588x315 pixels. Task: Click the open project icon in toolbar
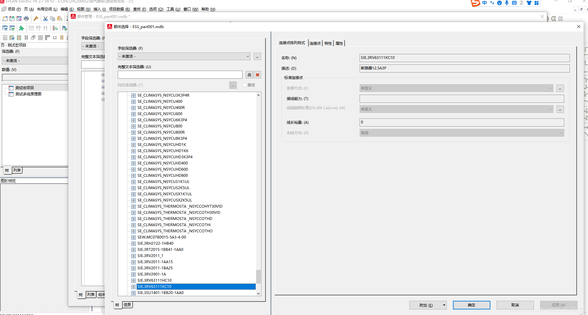click(12, 19)
